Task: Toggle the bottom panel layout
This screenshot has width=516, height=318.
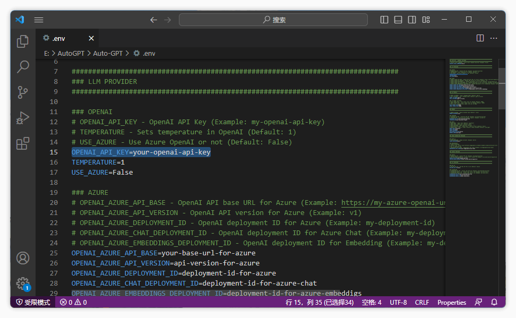Action: tap(398, 20)
